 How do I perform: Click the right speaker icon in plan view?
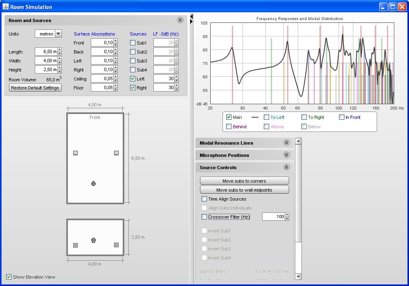(x=116, y=153)
